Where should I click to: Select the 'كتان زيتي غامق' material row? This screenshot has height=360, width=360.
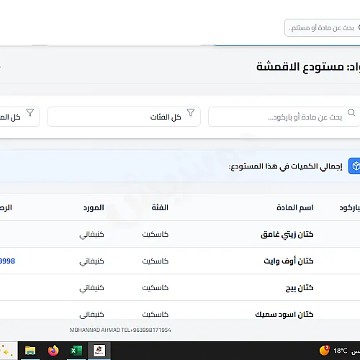click(x=180, y=234)
